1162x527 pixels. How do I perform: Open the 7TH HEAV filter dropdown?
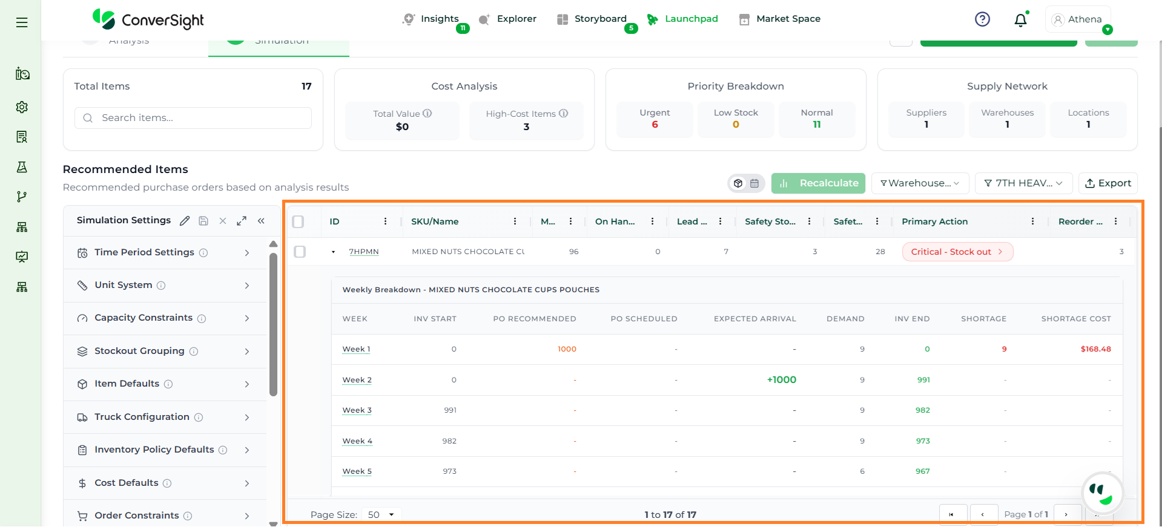(1023, 183)
